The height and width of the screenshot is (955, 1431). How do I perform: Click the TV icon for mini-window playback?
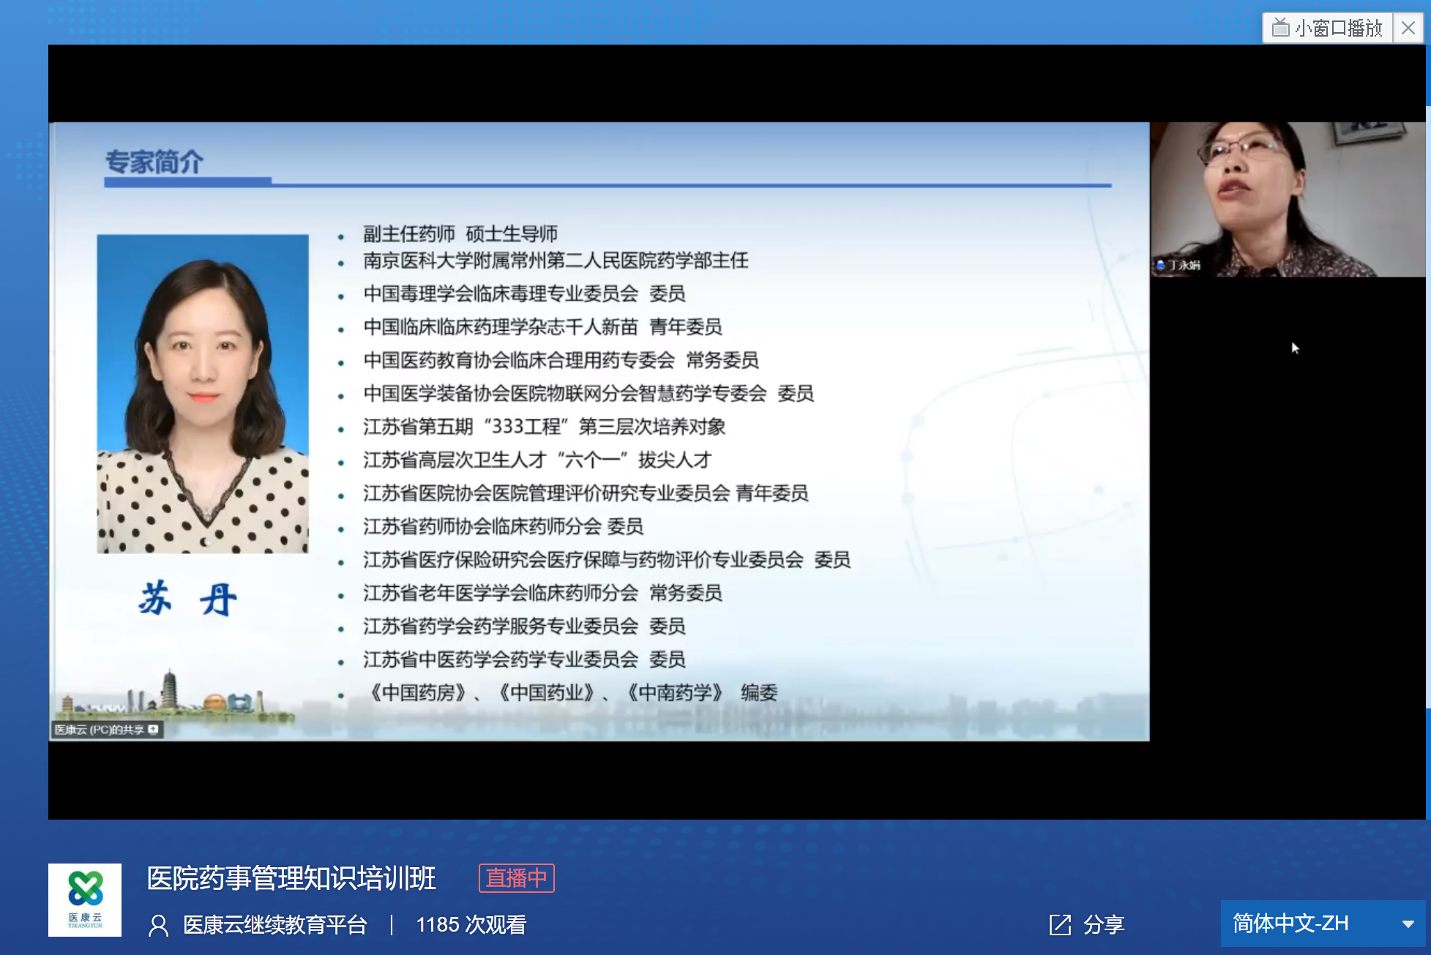coord(1280,28)
